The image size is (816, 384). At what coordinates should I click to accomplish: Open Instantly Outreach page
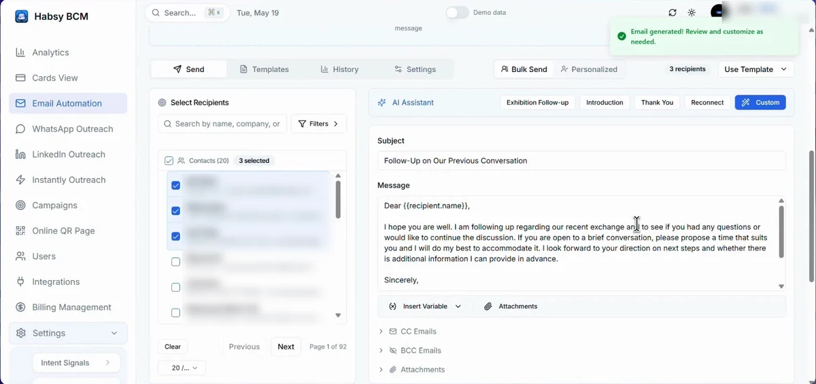click(68, 180)
